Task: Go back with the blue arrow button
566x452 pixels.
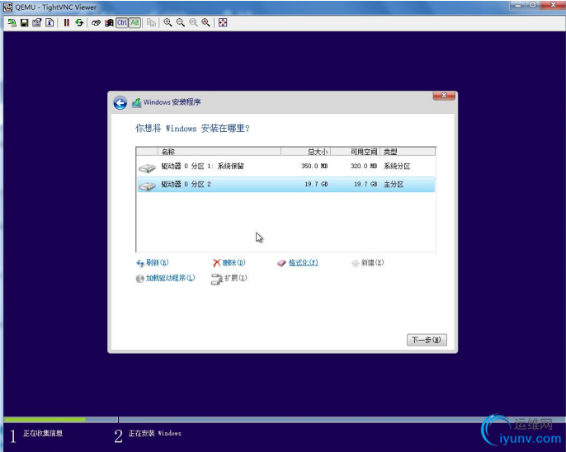Action: [120, 103]
